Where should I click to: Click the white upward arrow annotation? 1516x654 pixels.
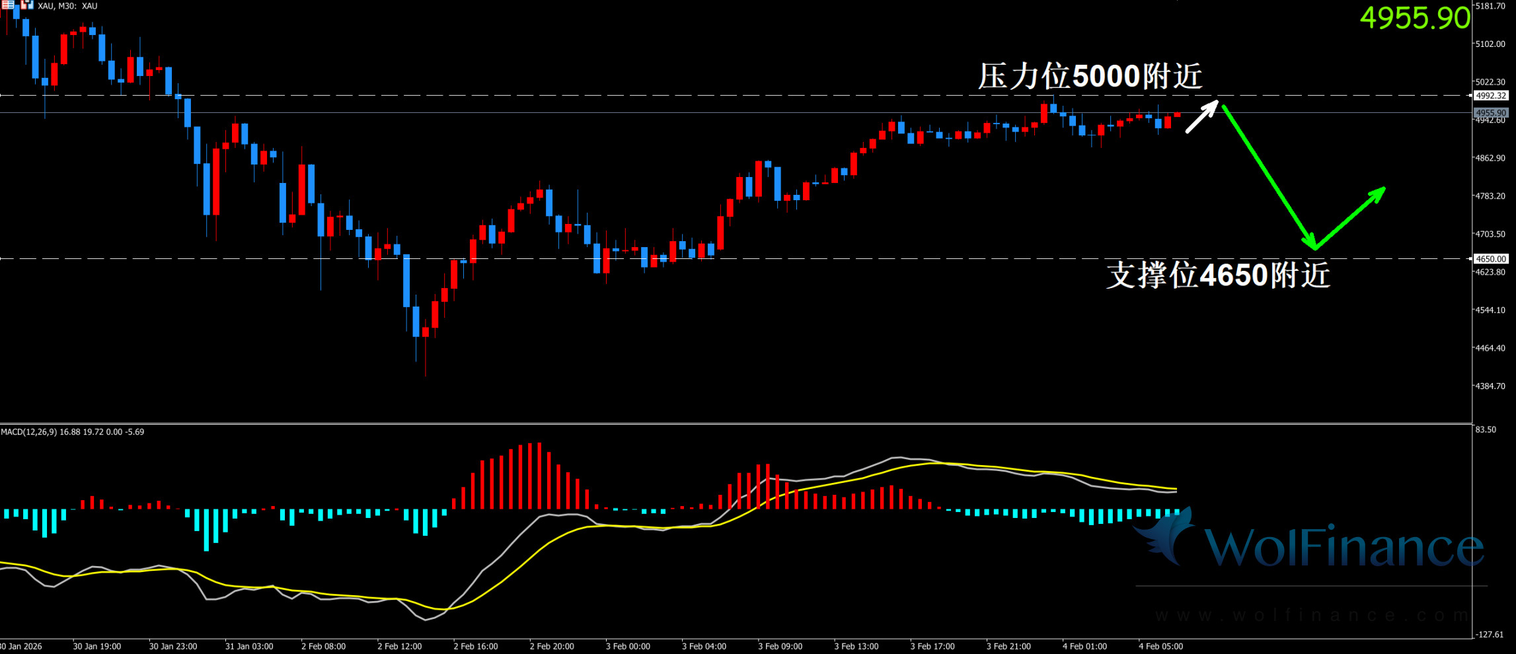(1201, 117)
